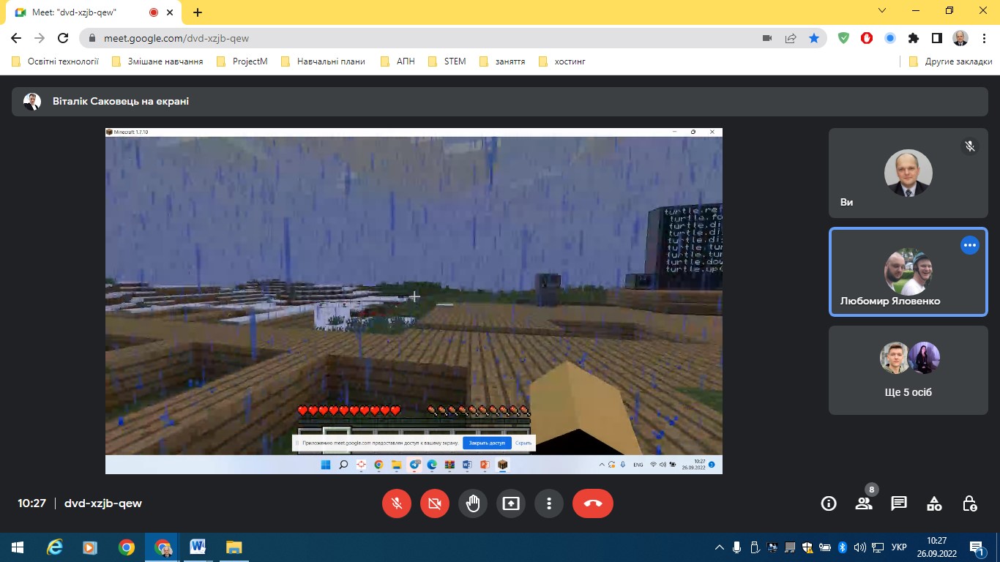Reload the Meet page
Image resolution: width=1000 pixels, height=562 pixels.
coord(63,38)
